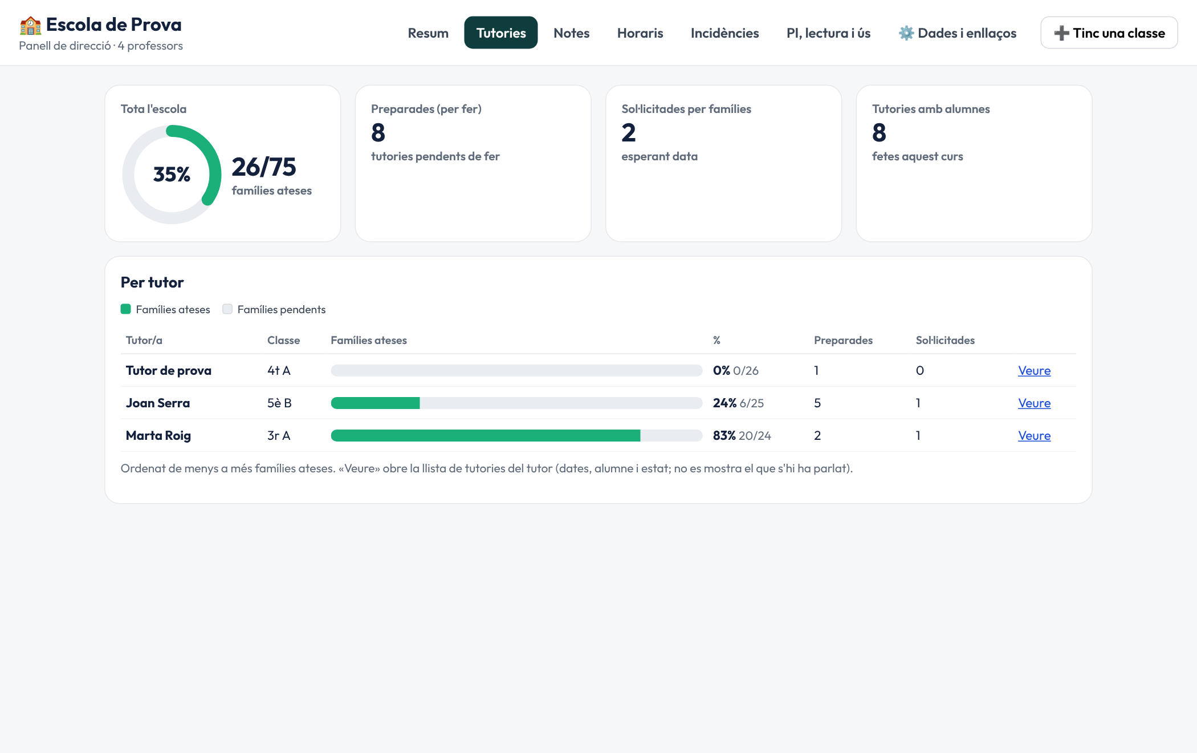
Task: Click class cell 4t A
Action: tap(279, 371)
